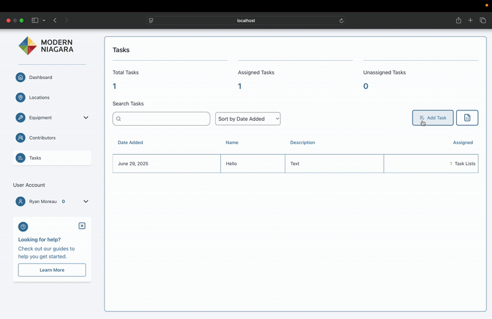Go to Locations in sidebar
The height and width of the screenshot is (319, 492).
click(x=39, y=98)
